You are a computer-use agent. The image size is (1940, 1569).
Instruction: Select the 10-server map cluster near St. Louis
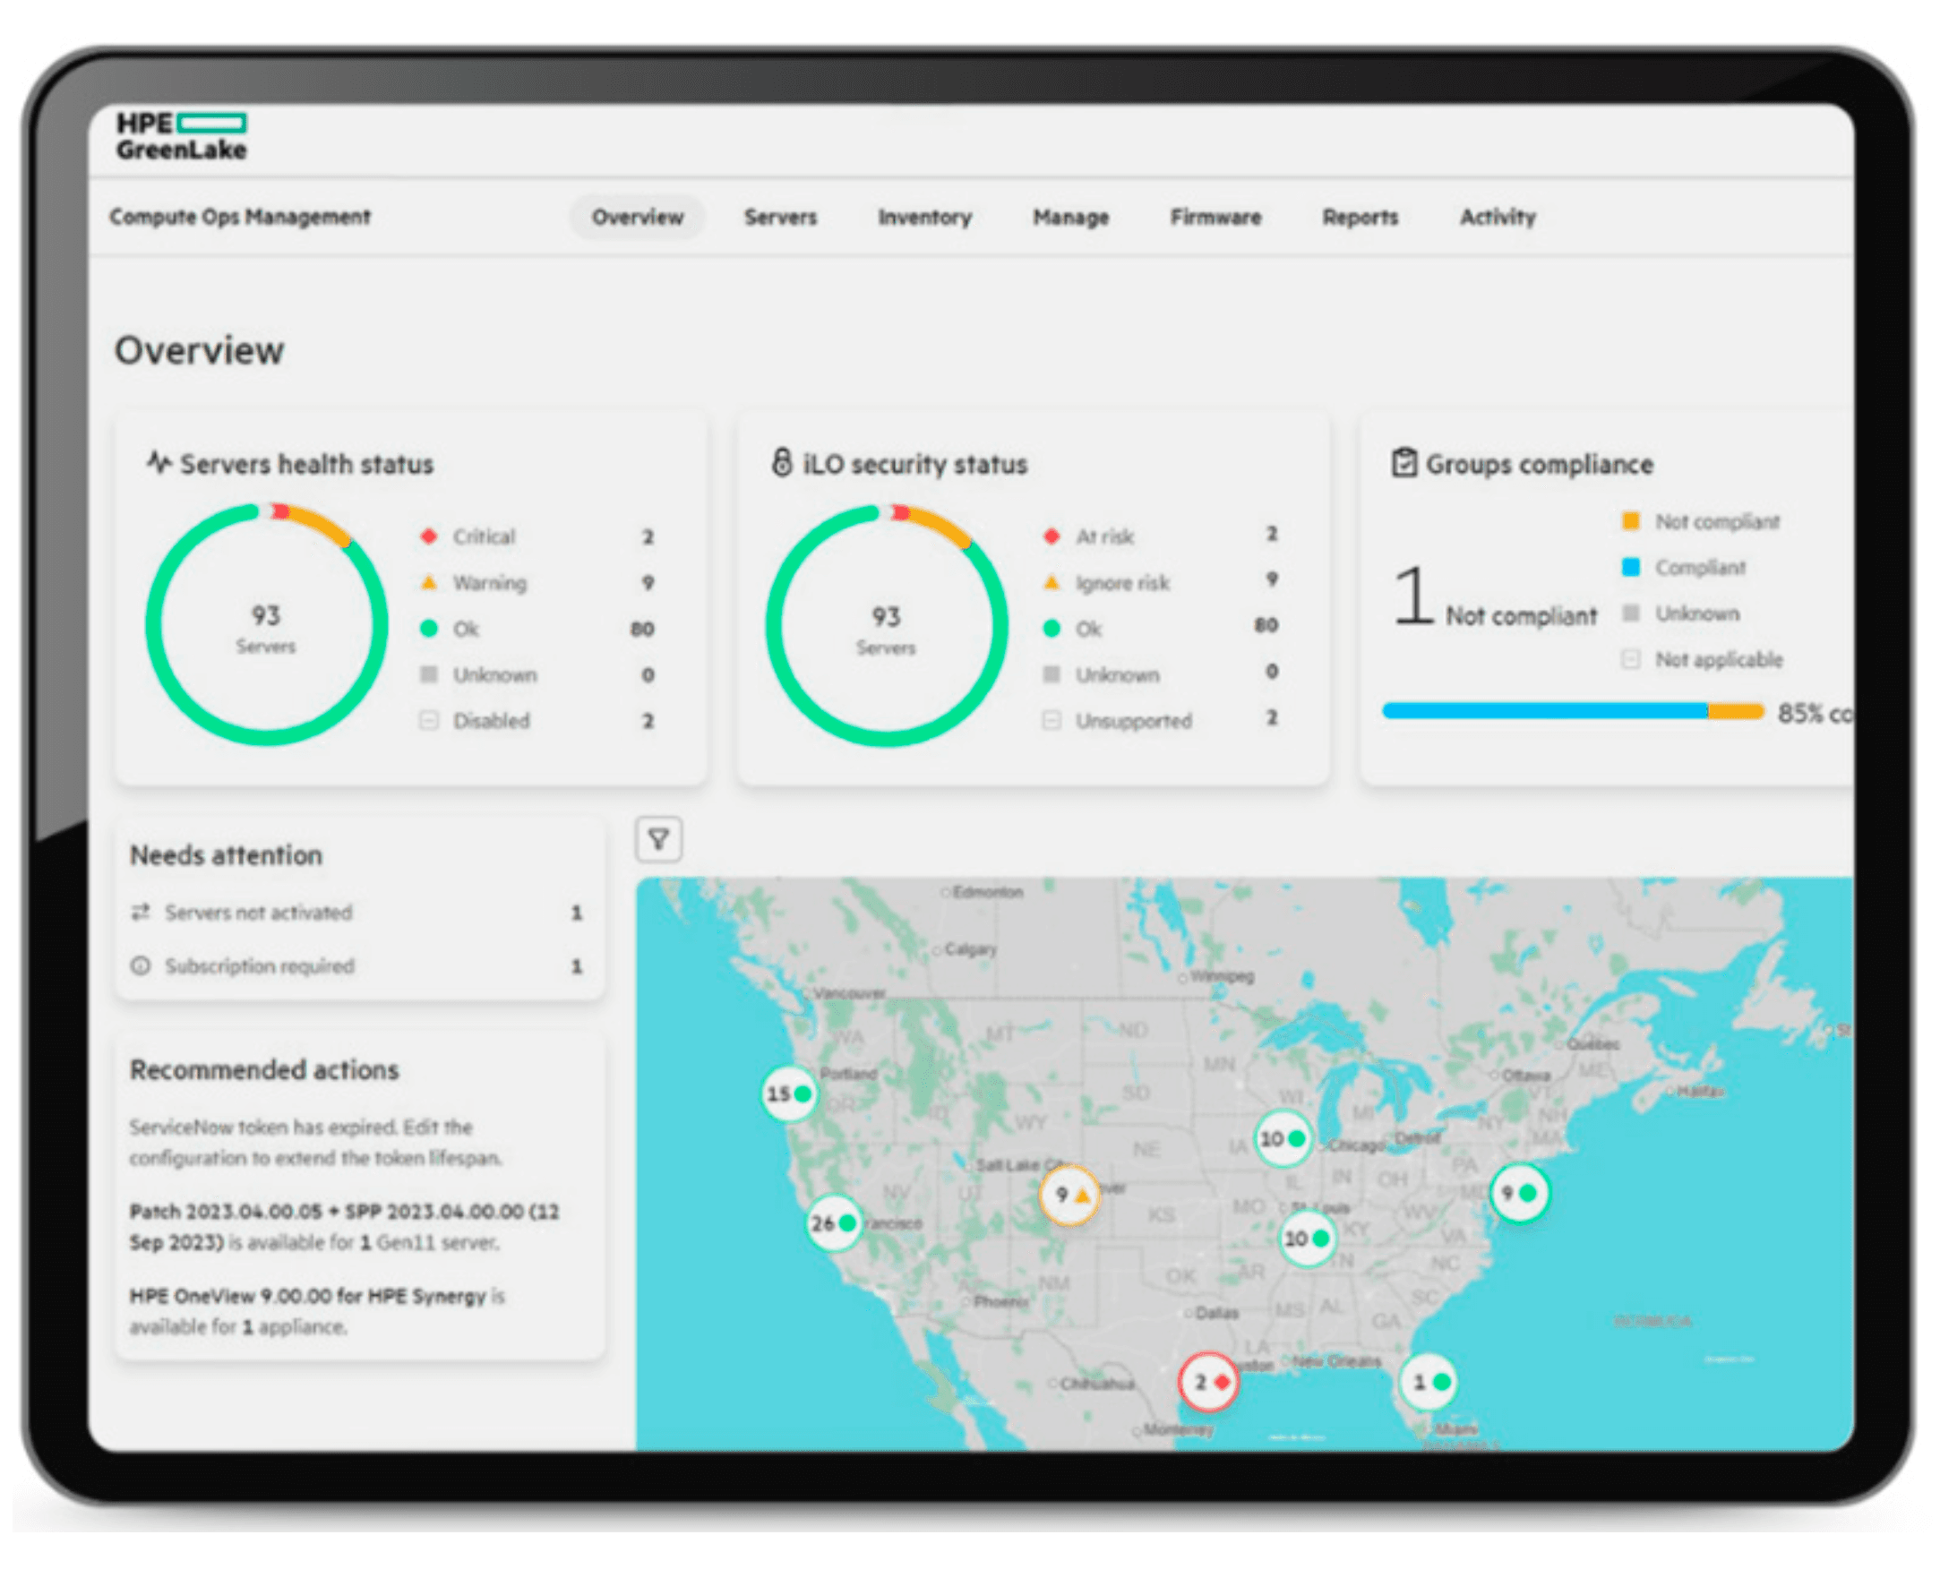tap(1306, 1238)
